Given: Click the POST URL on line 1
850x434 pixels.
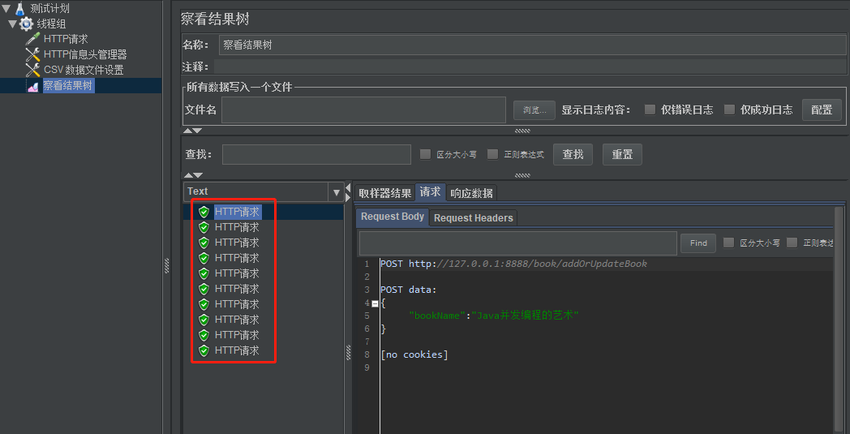Looking at the screenshot, I should [x=513, y=264].
